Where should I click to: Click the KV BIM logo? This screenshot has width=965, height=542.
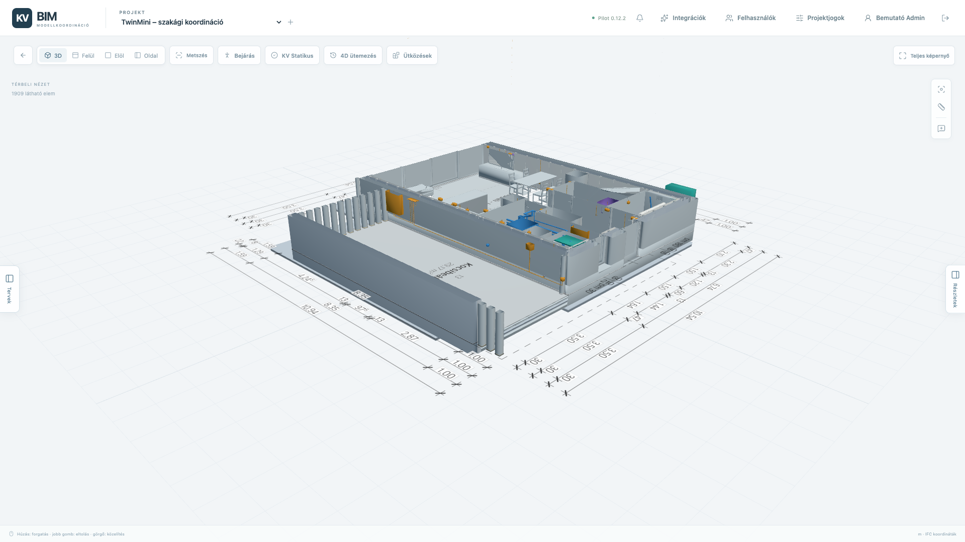(x=50, y=18)
